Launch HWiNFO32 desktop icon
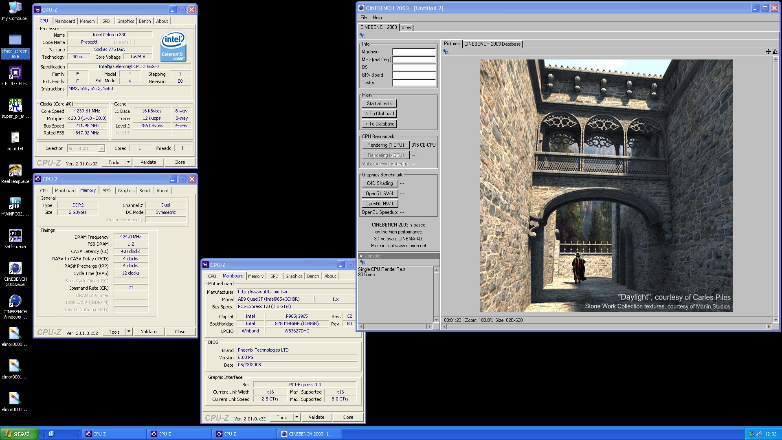This screenshot has width=782, height=440. pyautogui.click(x=15, y=206)
